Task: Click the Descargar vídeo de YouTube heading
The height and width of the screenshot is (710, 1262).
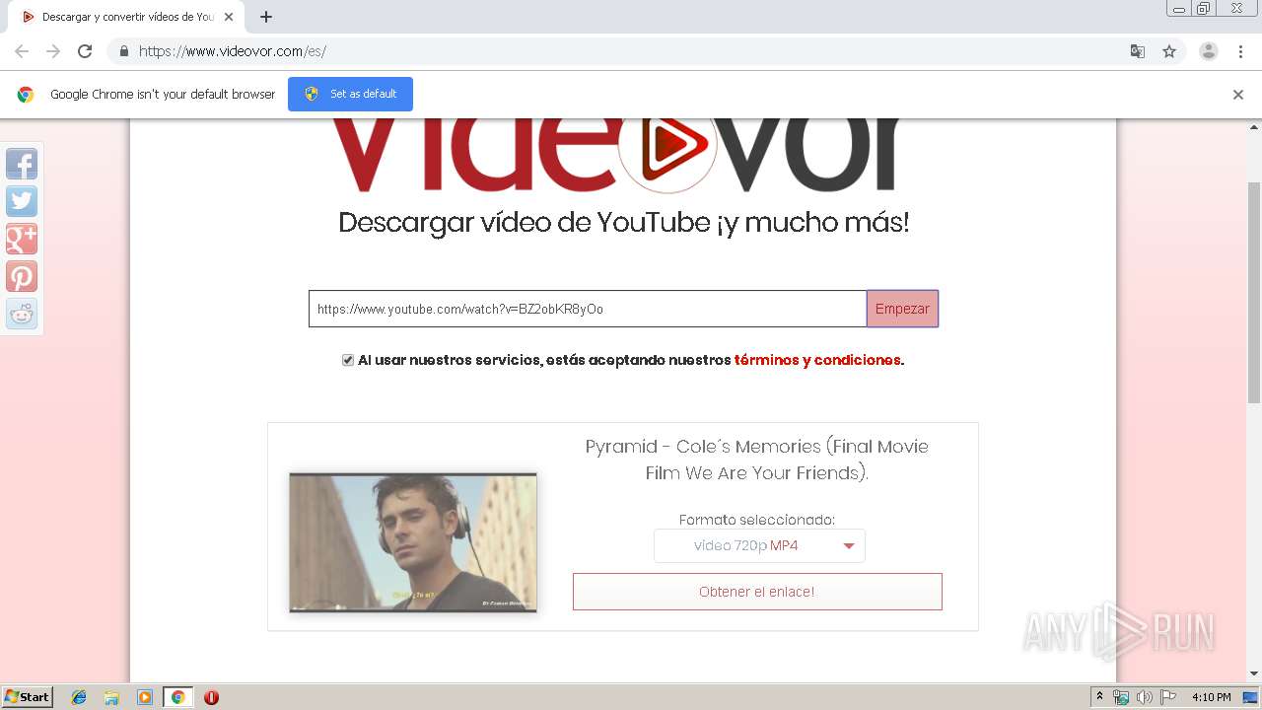Action: (623, 222)
